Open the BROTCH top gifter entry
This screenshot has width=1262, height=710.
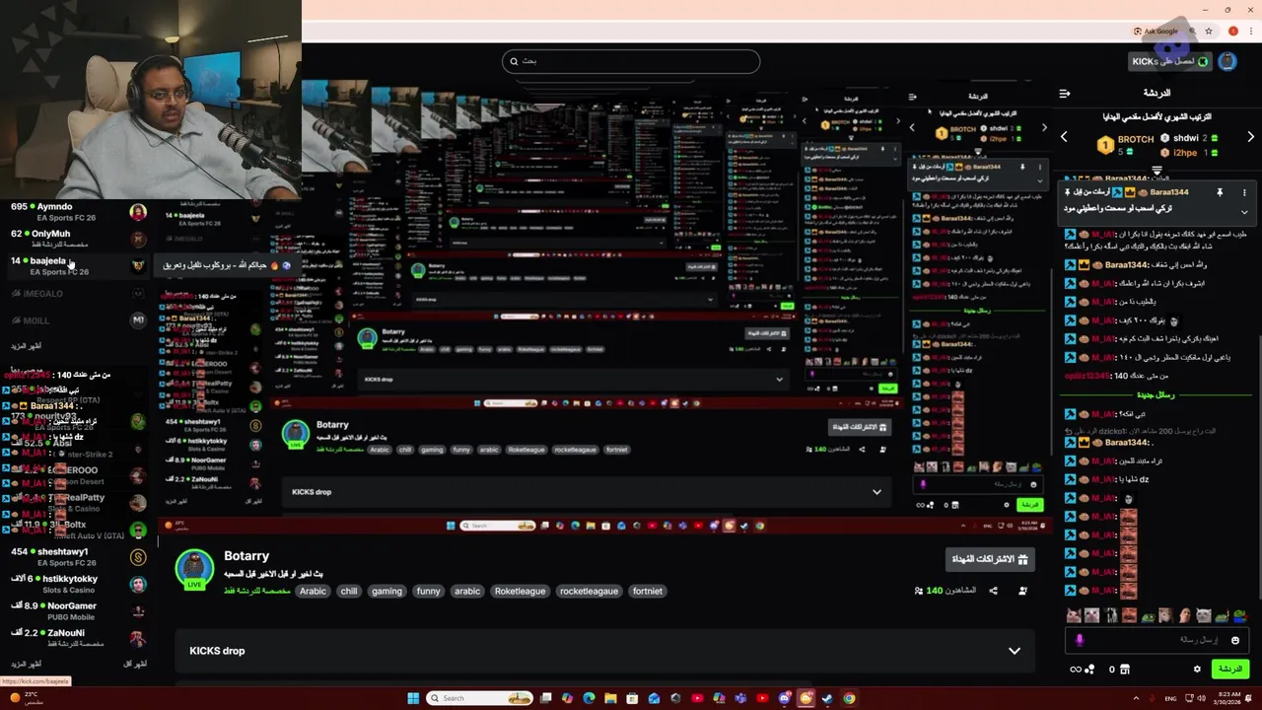click(1125, 144)
